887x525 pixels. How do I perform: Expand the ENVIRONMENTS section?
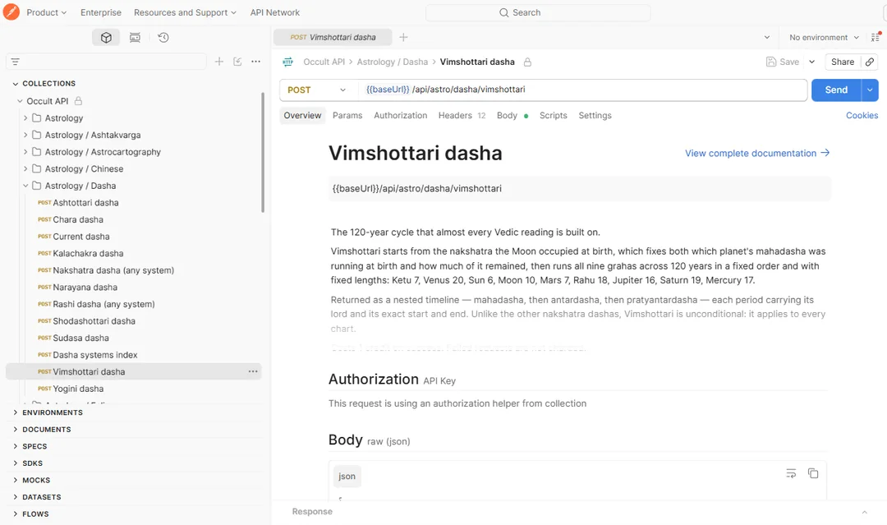coord(16,412)
